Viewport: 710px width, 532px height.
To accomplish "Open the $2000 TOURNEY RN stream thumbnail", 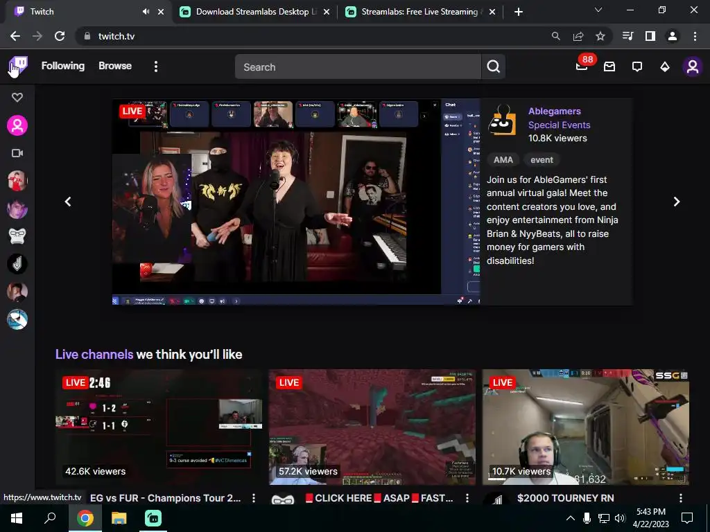I will pos(586,427).
